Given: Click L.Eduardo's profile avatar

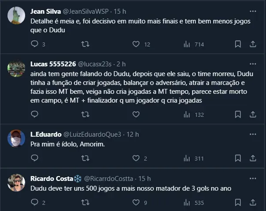Looking at the screenshot, I should [x=16, y=138].
